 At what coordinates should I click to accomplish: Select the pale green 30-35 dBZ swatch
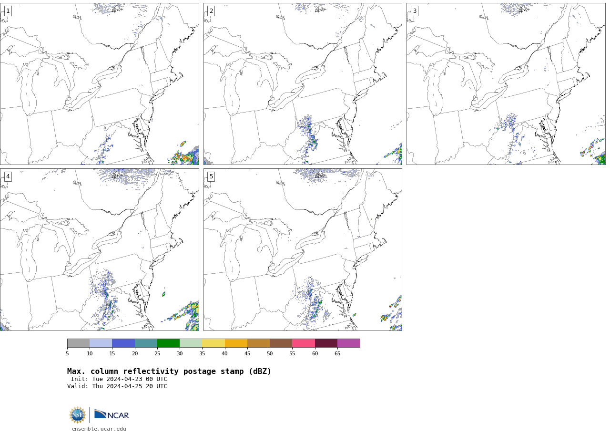[x=191, y=343]
